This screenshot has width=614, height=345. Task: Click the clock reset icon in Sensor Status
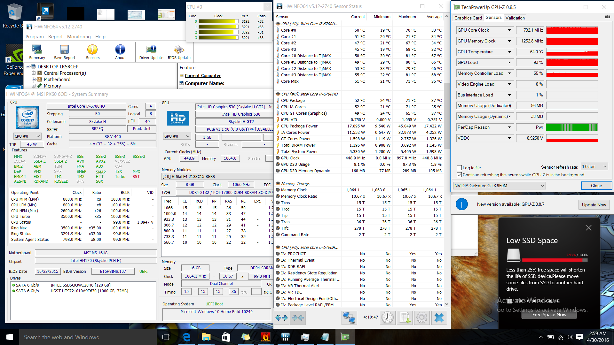pyautogui.click(x=388, y=318)
